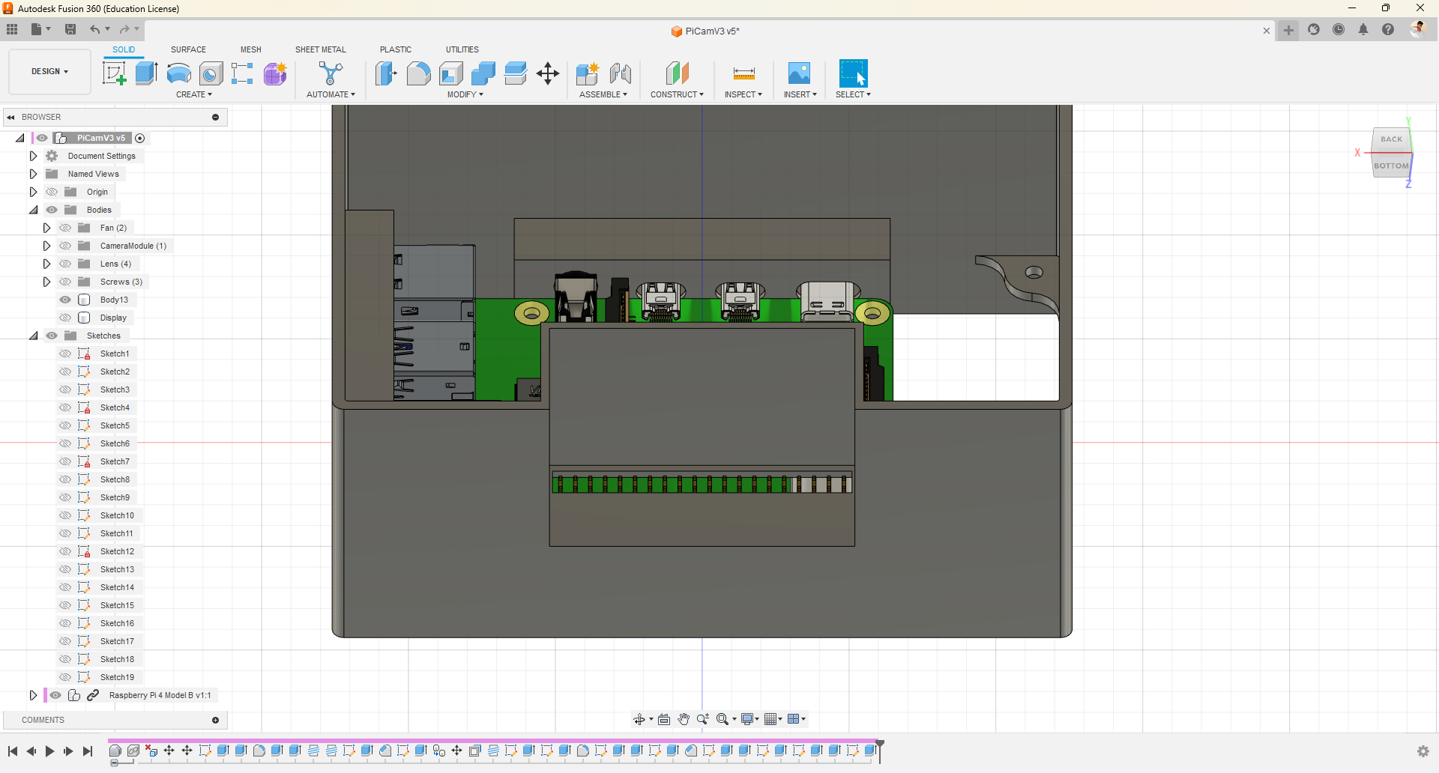The width and height of the screenshot is (1439, 773).
Task: Click the Insert image icon
Action: pos(799,73)
